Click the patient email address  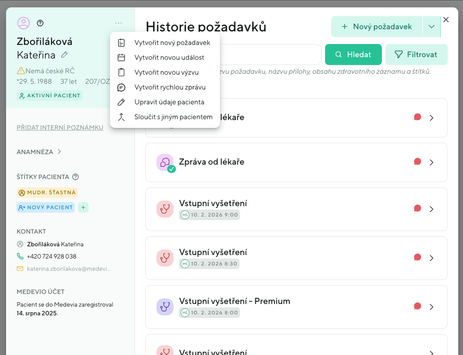click(x=69, y=268)
